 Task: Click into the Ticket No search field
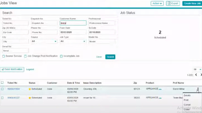coord(15,23)
